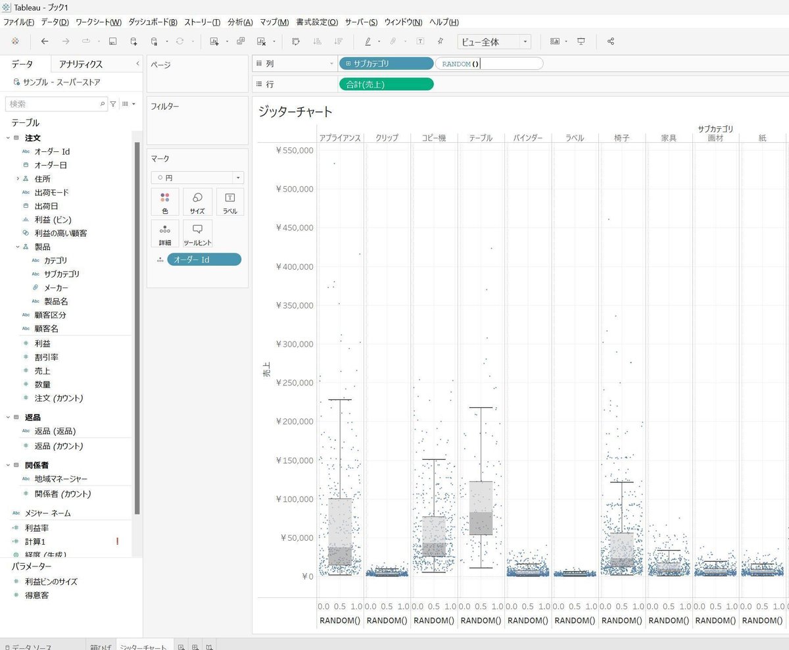Click the refresh data icon in toolbar
The height and width of the screenshot is (650, 789).
(179, 41)
